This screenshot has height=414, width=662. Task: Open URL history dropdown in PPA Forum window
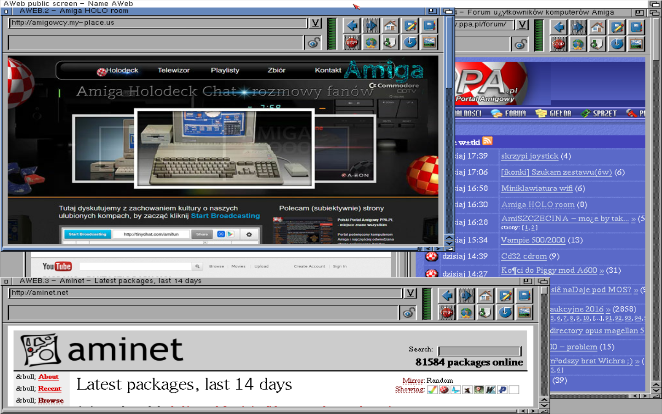point(522,24)
